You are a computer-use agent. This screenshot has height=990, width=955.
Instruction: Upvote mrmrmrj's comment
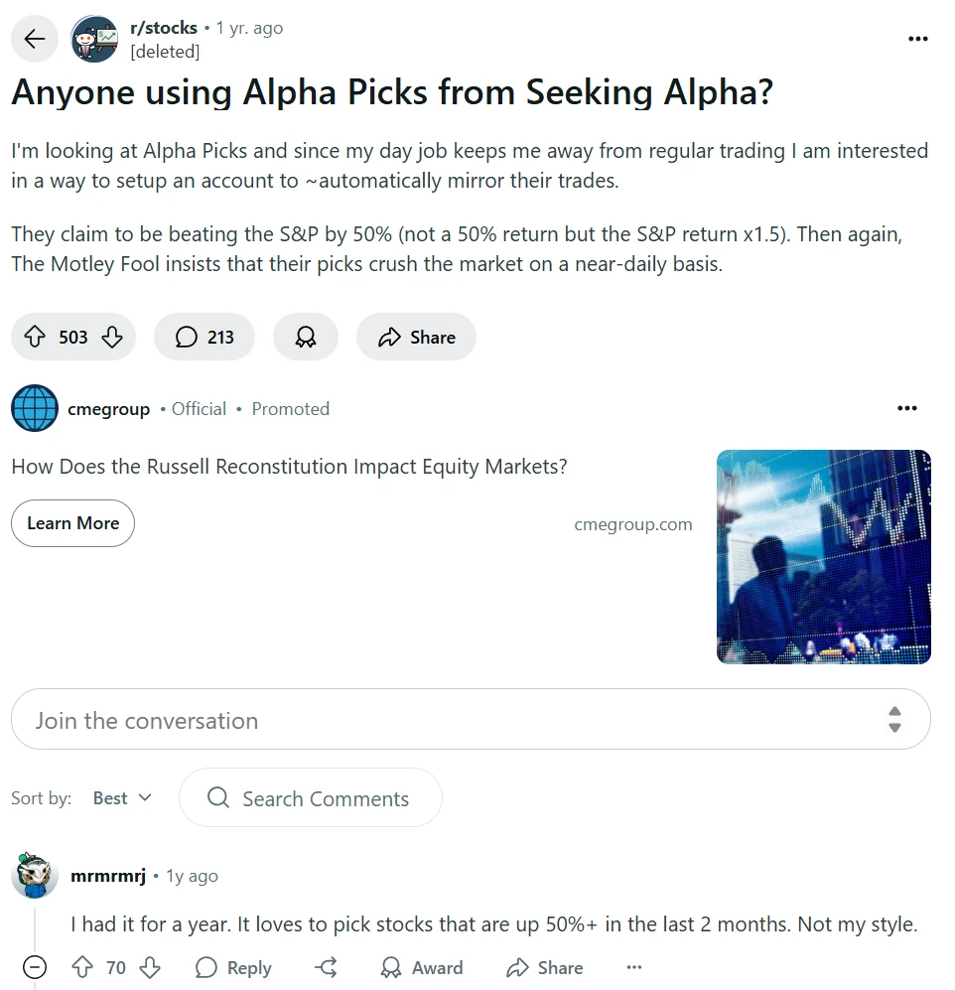pos(83,967)
